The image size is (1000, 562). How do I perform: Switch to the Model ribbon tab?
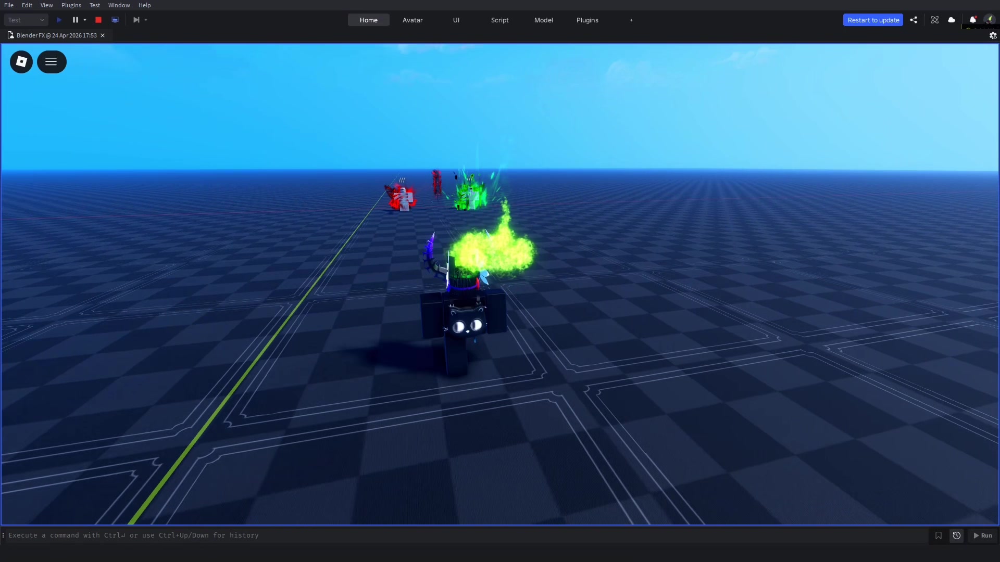(544, 20)
